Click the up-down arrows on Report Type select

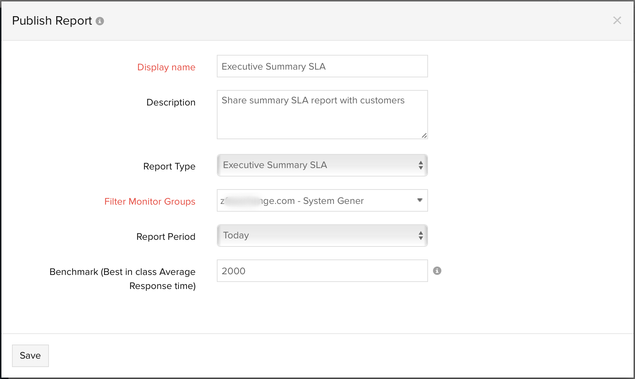(x=420, y=165)
